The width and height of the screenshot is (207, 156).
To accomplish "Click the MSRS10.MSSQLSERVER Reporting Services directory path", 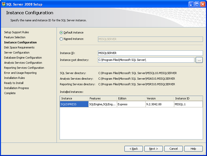I will tap(137, 84).
